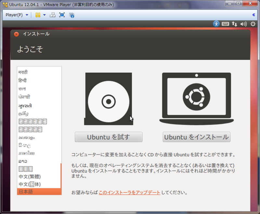
Task: Click the Ubuntu を試す button
Action: click(x=109, y=137)
